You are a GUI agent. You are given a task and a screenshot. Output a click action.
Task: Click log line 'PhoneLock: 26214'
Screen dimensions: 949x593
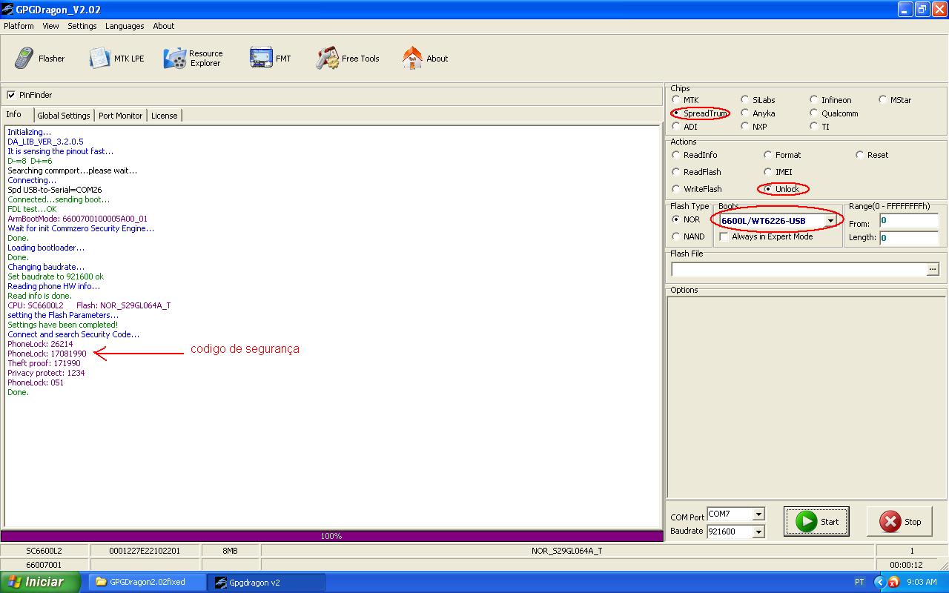click(x=40, y=344)
